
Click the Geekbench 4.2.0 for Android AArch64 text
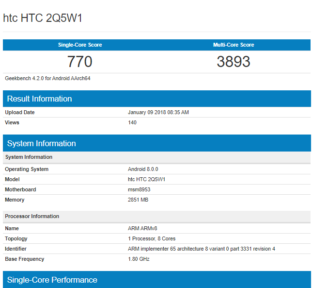[47, 78]
